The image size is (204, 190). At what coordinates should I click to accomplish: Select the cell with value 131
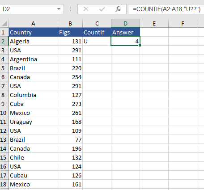70,41
